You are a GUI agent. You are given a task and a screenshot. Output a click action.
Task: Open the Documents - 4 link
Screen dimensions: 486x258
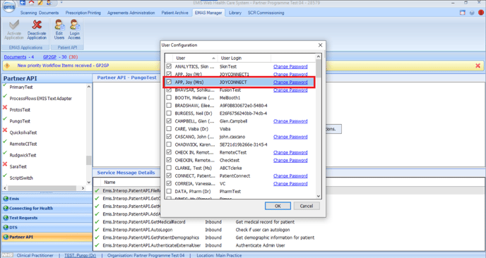(18, 57)
